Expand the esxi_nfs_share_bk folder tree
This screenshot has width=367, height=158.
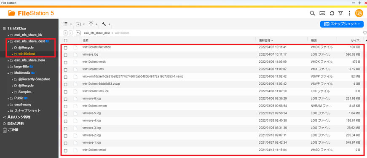8,35
